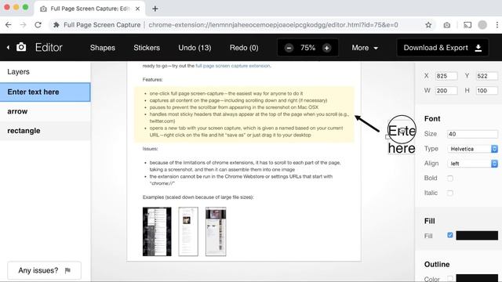Click the 75% zoom level display

pos(307,48)
